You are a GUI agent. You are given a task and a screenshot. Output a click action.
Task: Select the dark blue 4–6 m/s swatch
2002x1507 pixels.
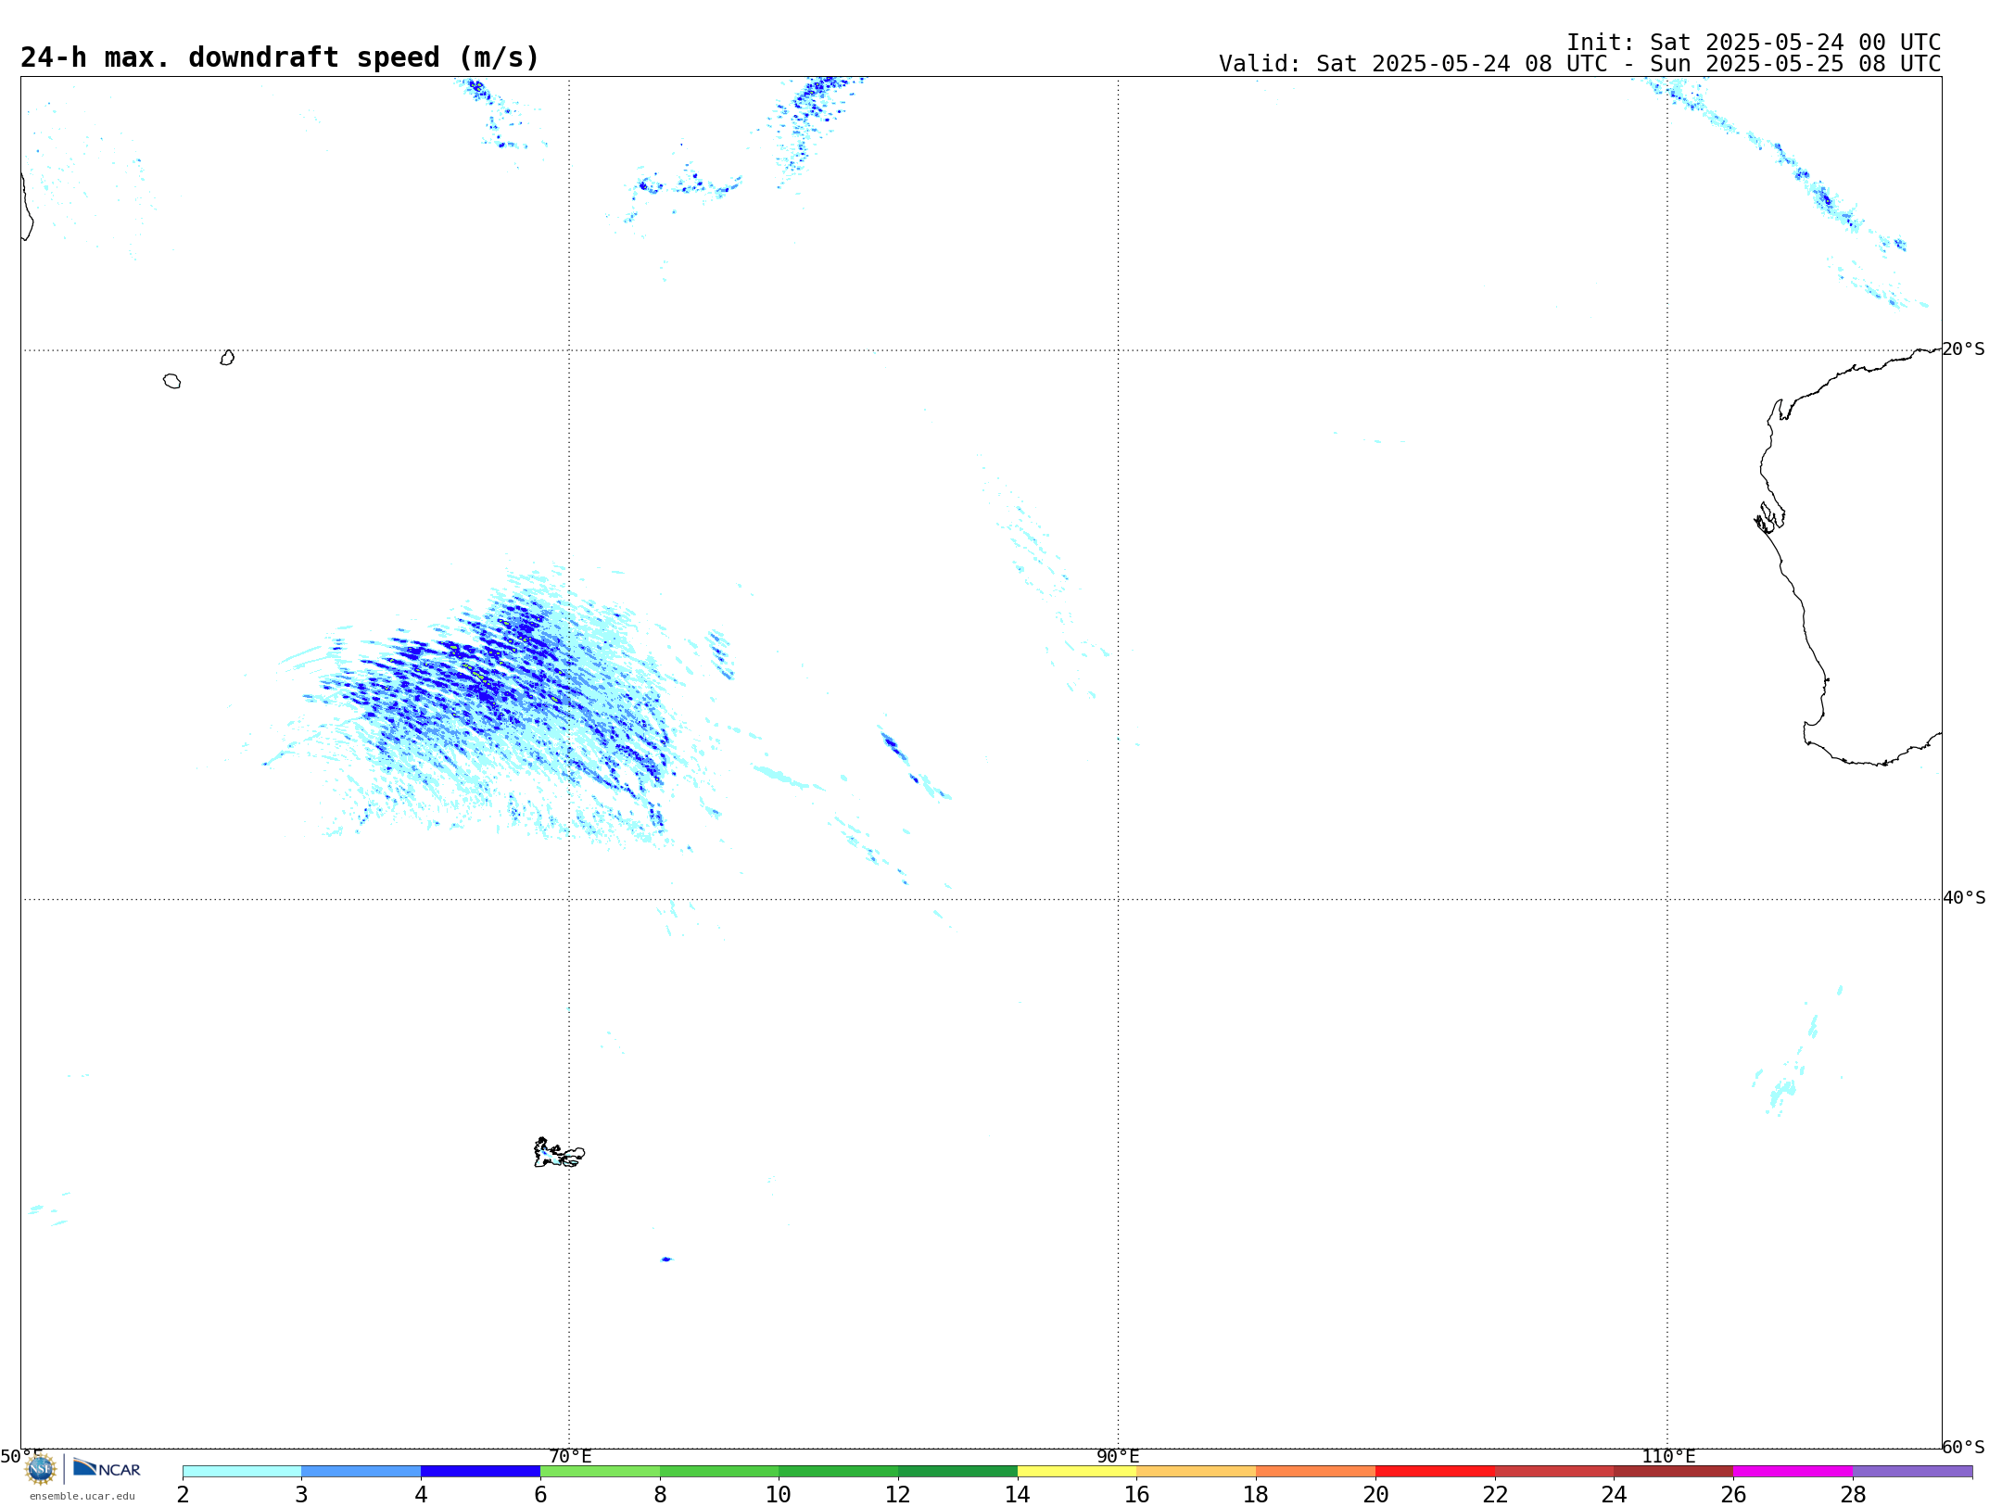(x=481, y=1472)
